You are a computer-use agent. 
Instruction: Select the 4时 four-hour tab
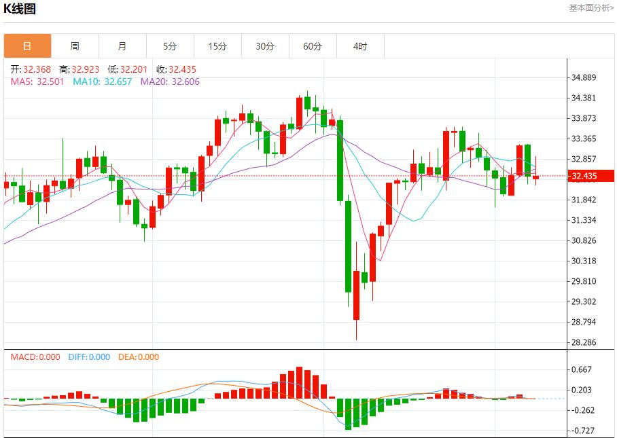(x=360, y=46)
